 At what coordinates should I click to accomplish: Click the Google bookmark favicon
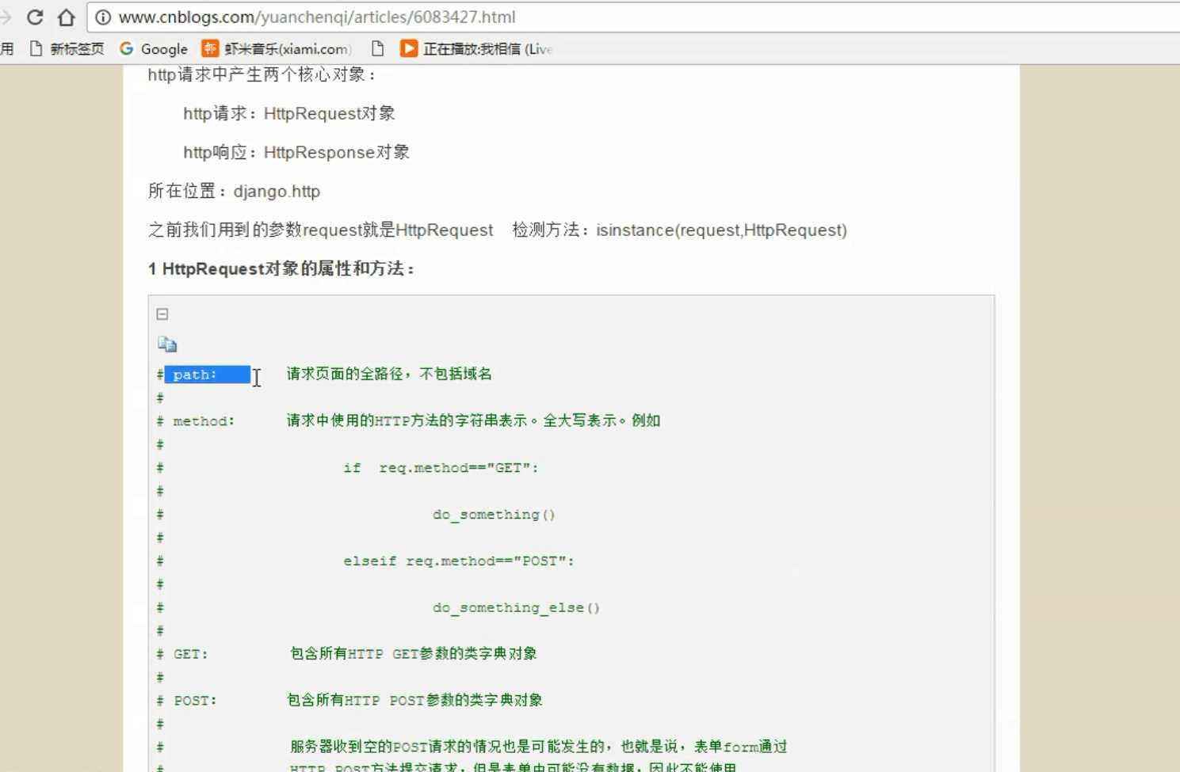pos(126,49)
